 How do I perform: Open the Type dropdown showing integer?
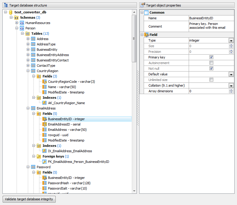231,40
